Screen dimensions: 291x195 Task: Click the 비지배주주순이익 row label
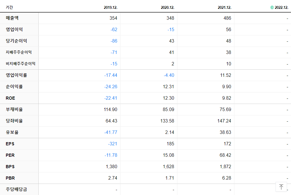coord(20,64)
